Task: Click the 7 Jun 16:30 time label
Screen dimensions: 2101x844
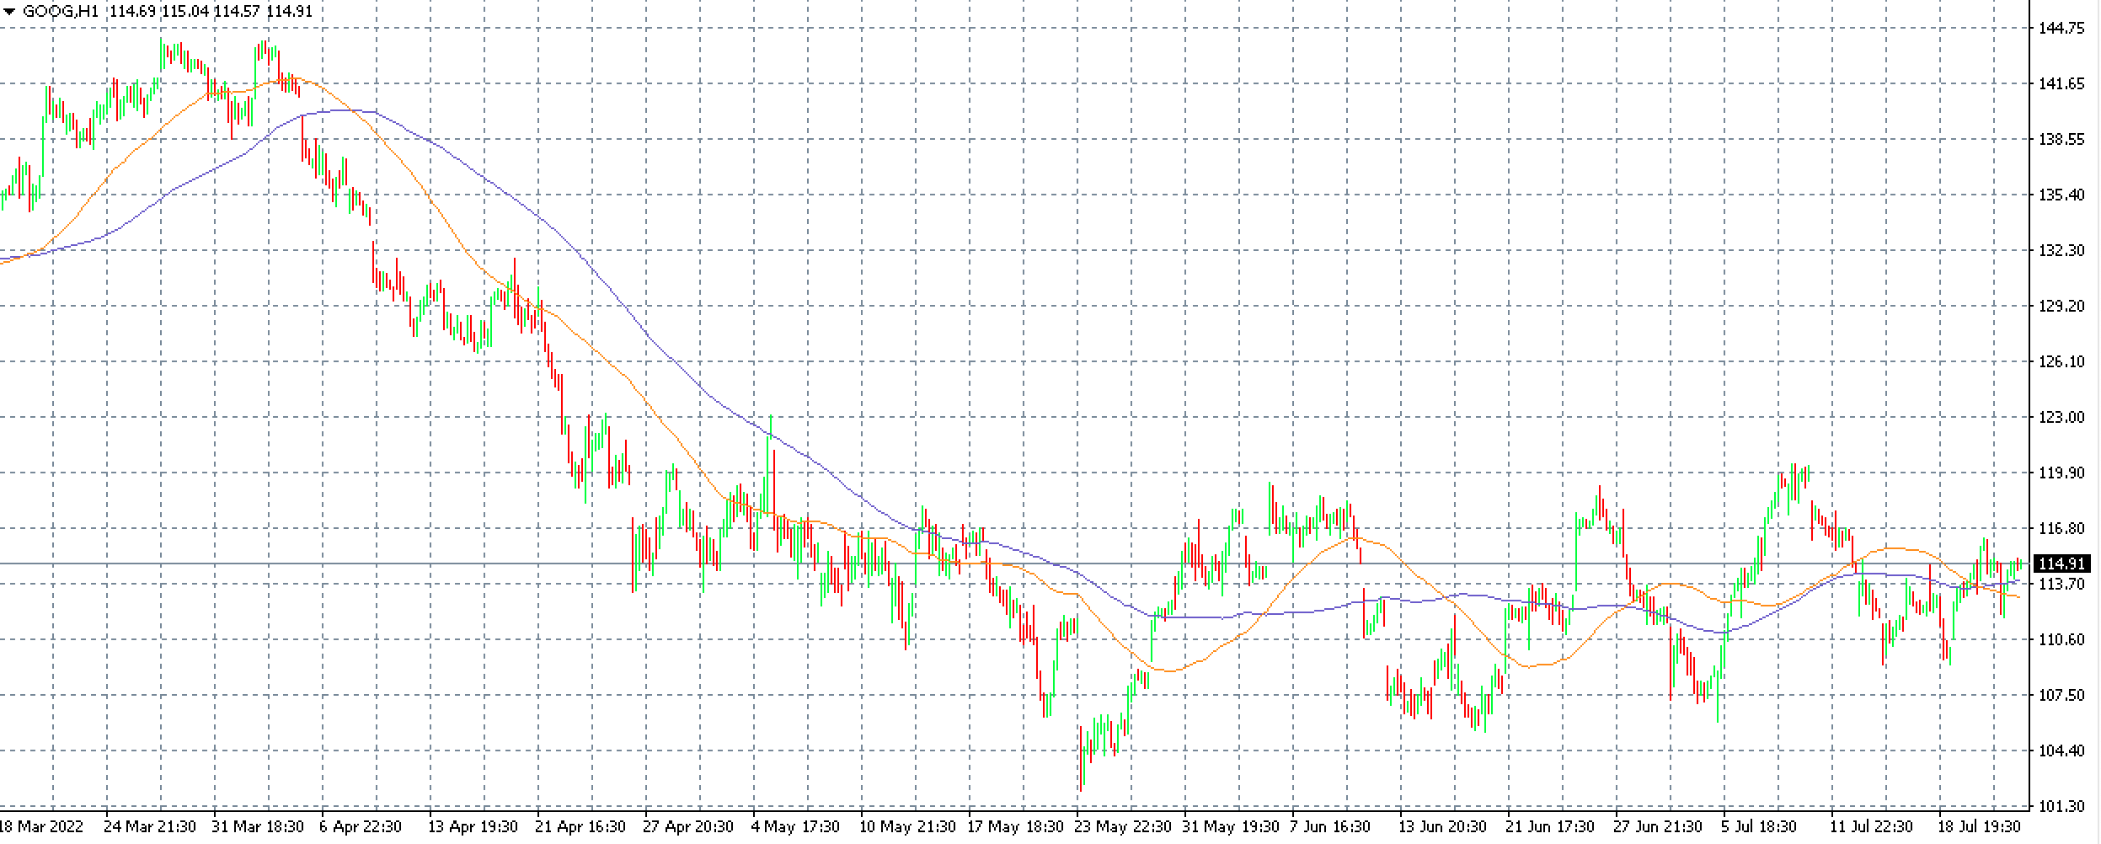Action: (1330, 826)
